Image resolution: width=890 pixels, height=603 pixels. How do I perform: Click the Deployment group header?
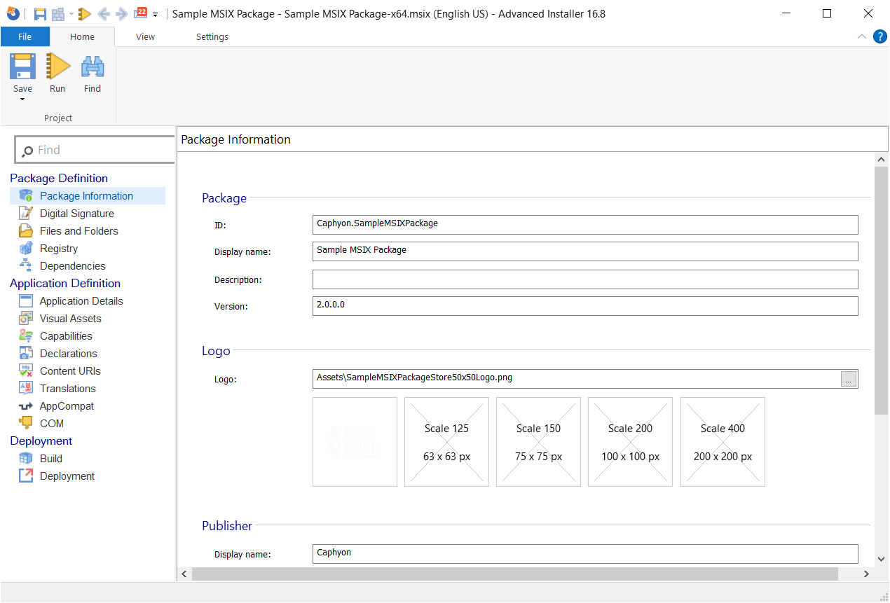pos(41,441)
